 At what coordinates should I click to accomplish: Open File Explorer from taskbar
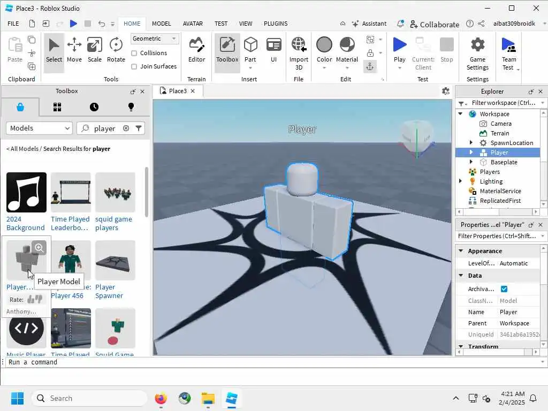[x=208, y=398]
